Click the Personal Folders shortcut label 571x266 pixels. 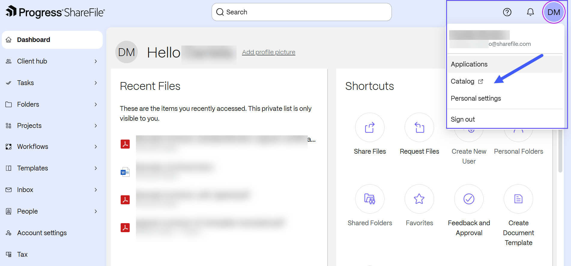tap(518, 152)
